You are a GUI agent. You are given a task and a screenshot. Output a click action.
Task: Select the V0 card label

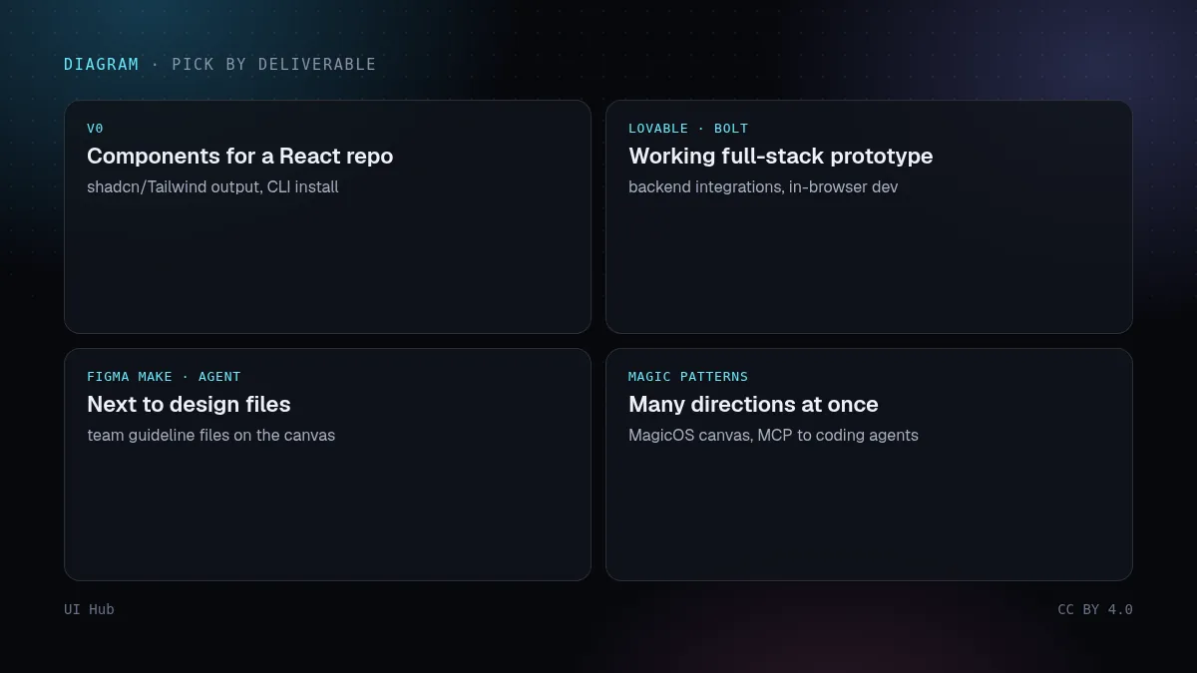pyautogui.click(x=95, y=129)
